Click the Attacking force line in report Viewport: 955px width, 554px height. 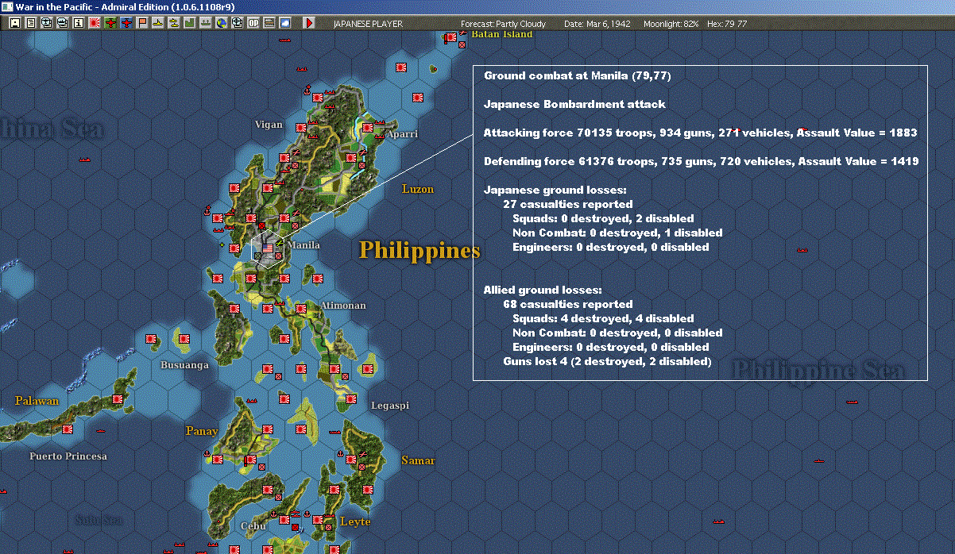tap(701, 133)
